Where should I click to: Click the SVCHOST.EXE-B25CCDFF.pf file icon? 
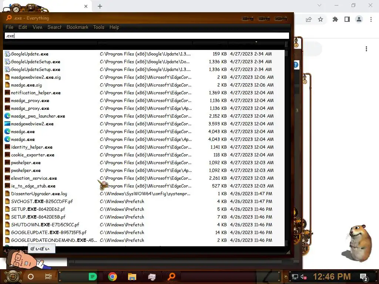(7, 202)
